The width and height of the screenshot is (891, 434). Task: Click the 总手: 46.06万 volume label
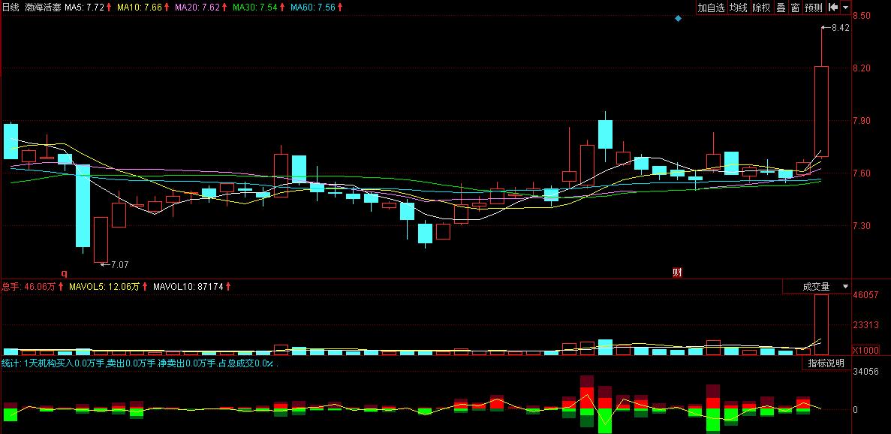[29, 287]
